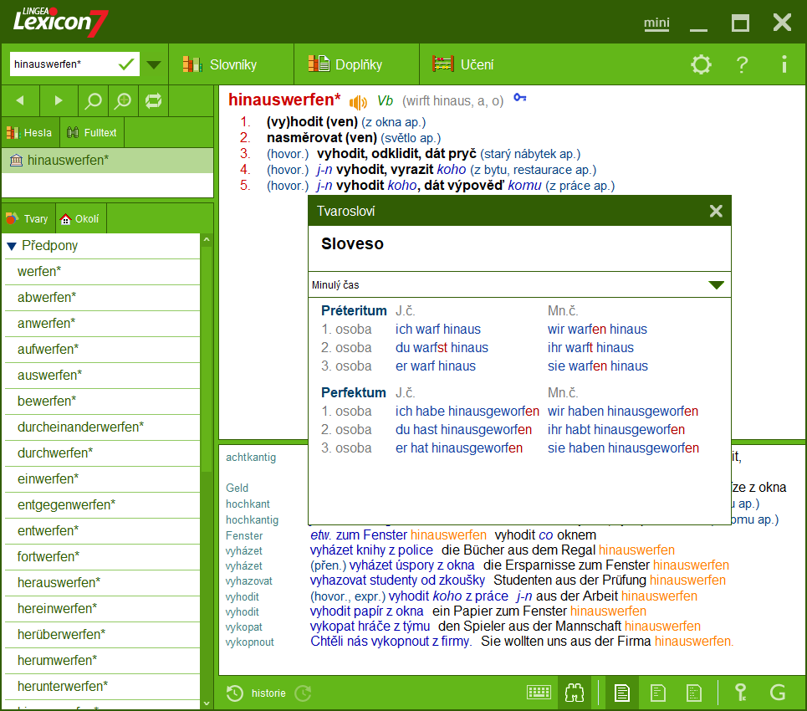Select bewerfen* in prefix list
Image resolution: width=807 pixels, height=711 pixels.
(x=102, y=401)
